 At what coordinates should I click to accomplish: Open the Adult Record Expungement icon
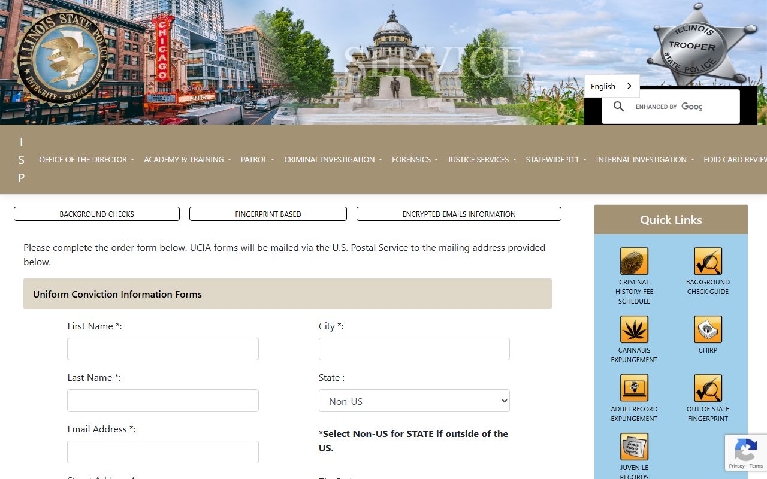634,388
